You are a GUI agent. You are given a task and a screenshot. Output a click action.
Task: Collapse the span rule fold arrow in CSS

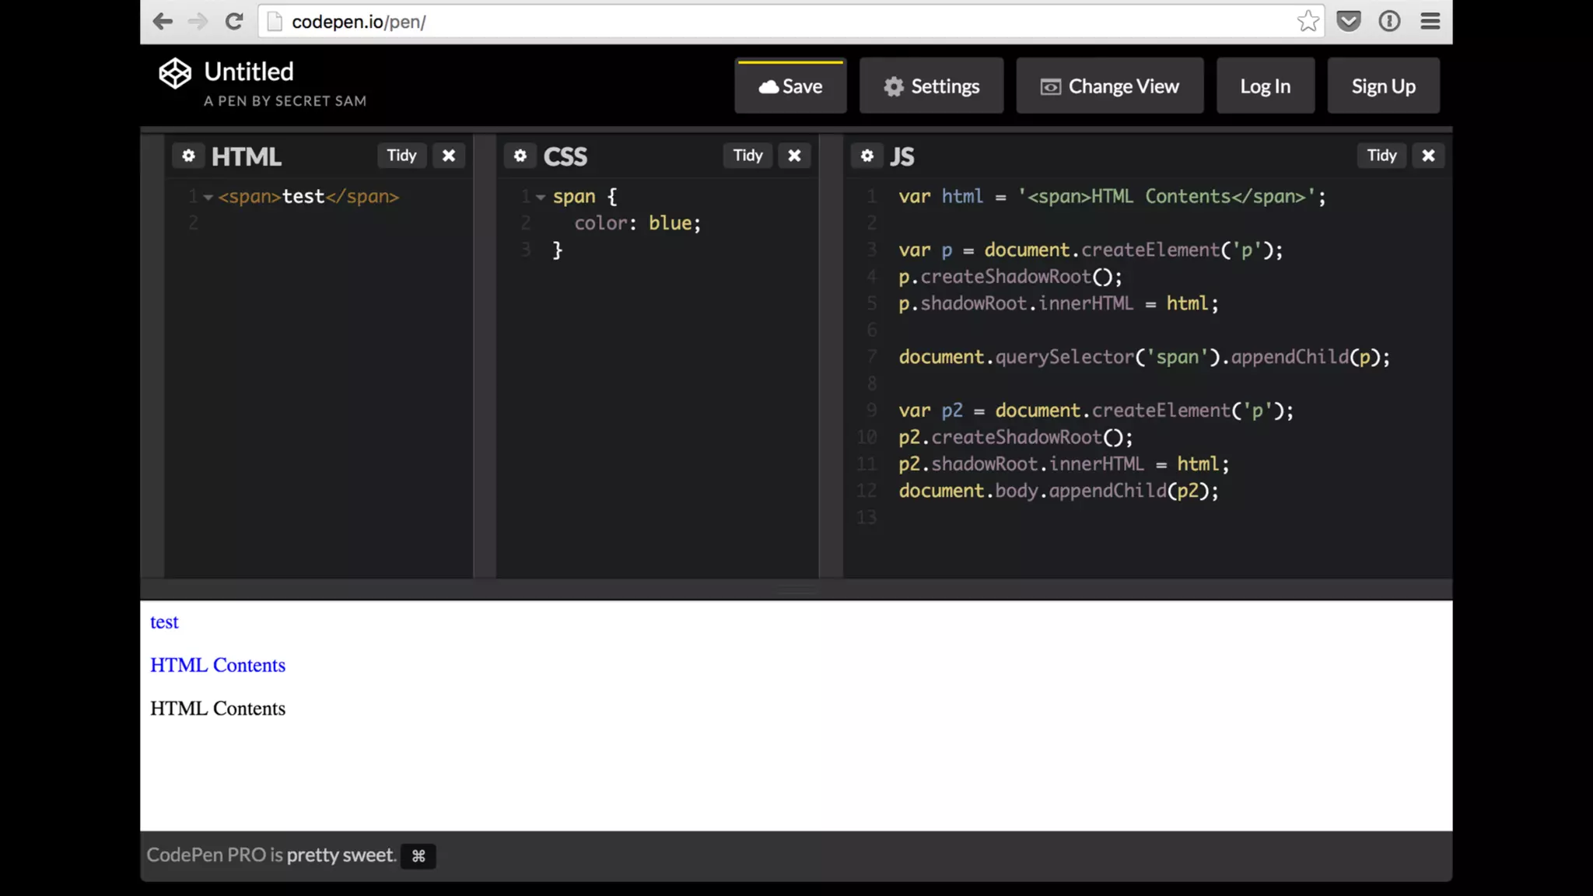tap(541, 198)
